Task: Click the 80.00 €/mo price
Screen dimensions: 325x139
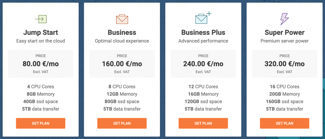Action: coord(41,64)
